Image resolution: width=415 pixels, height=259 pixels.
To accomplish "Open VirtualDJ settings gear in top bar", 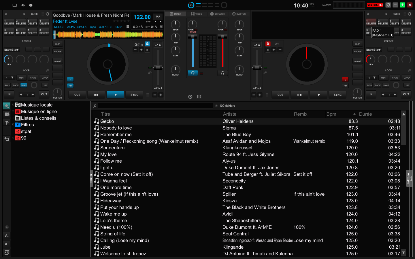I will pos(388,5).
